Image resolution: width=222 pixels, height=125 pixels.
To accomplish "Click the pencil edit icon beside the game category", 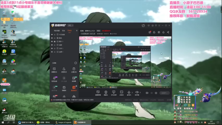I will tap(94, 34).
